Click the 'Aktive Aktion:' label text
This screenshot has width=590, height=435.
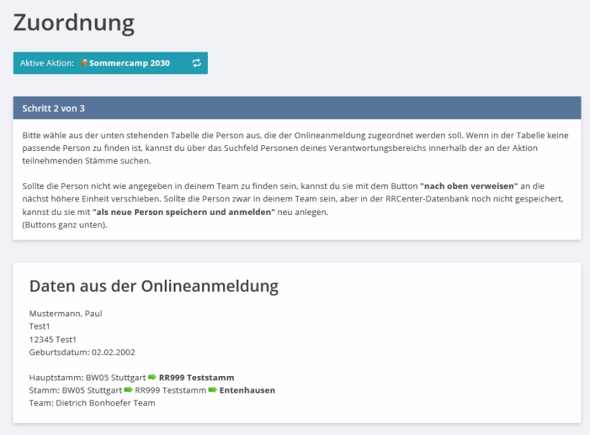point(47,63)
